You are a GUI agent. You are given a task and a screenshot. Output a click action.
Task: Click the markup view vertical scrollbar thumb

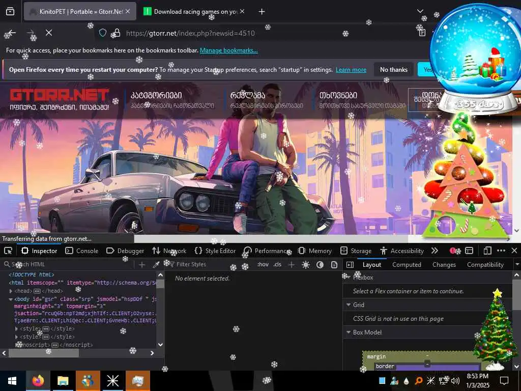[x=160, y=284]
